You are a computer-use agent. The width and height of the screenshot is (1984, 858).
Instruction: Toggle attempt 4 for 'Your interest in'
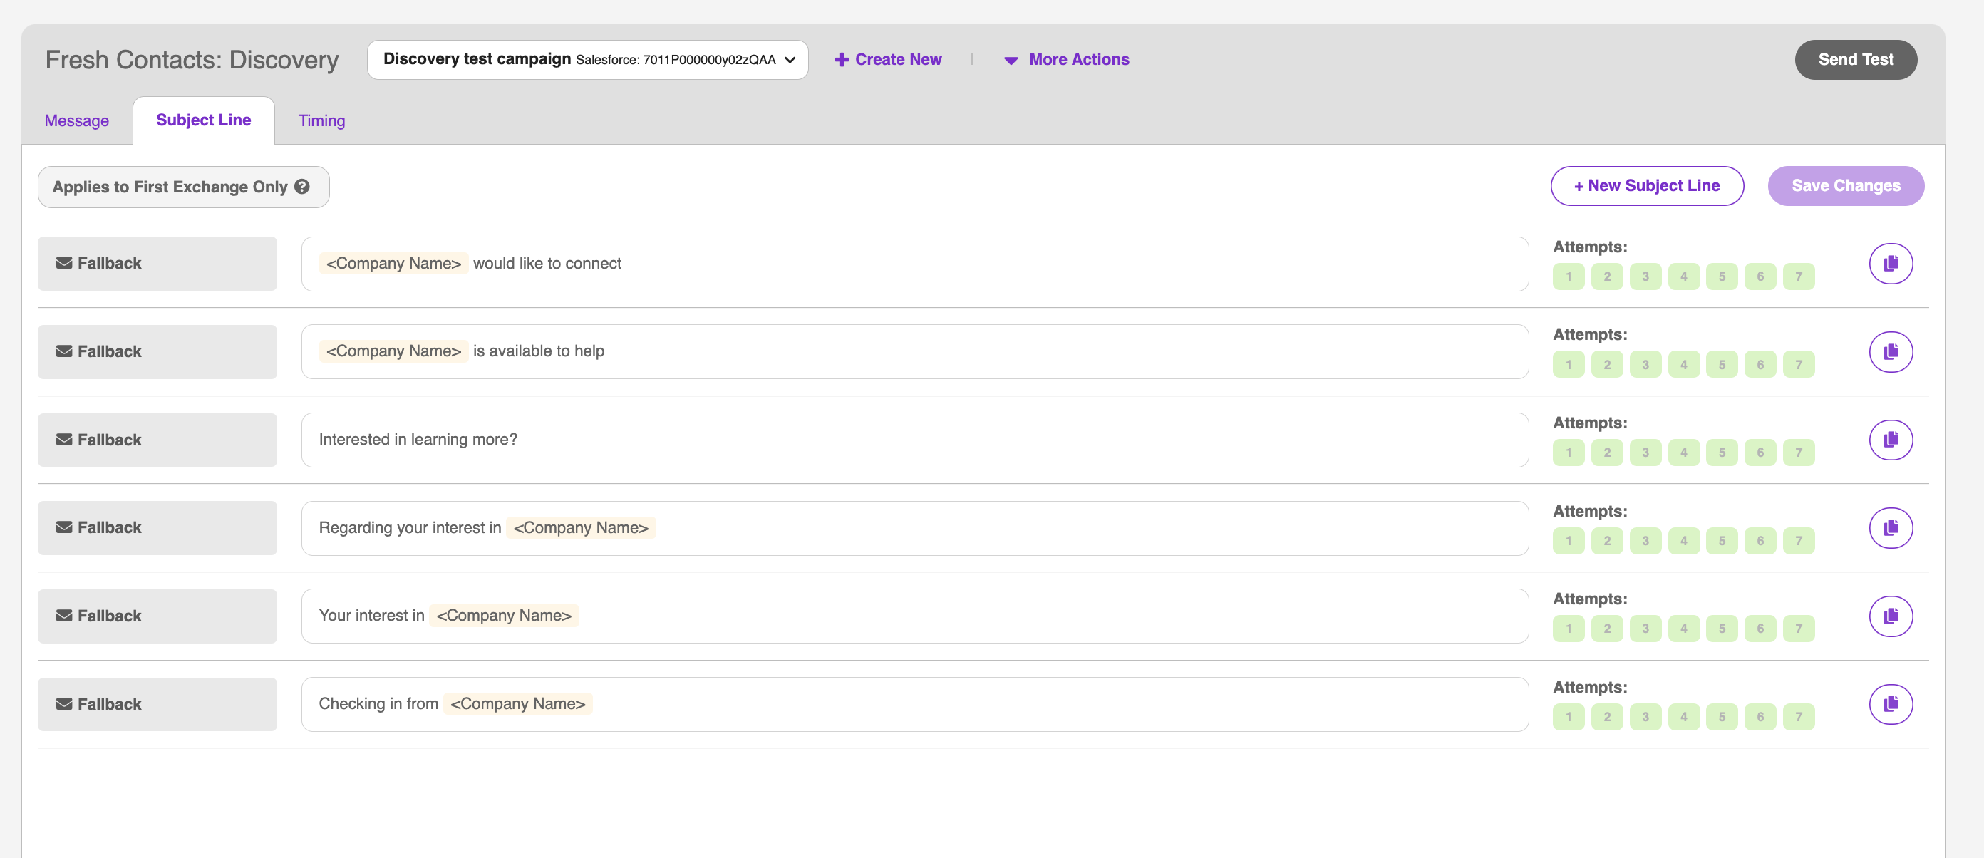click(1684, 629)
